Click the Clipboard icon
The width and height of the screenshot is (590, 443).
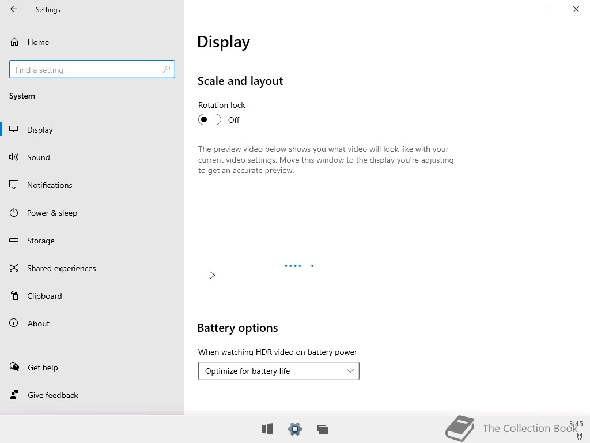coord(14,295)
